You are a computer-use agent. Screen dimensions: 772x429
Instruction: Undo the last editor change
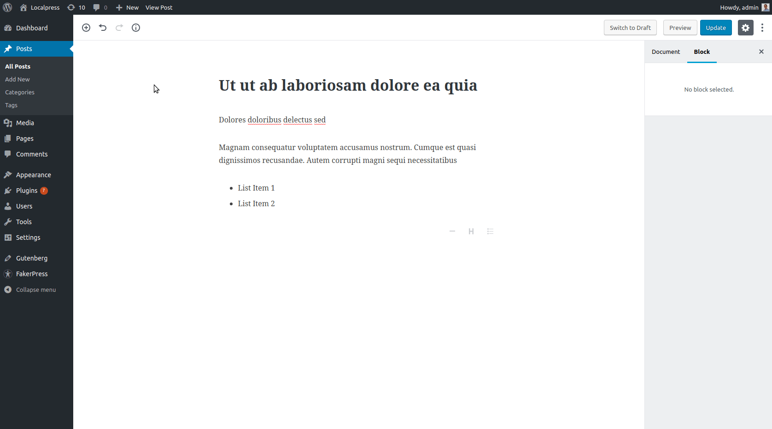coord(103,28)
